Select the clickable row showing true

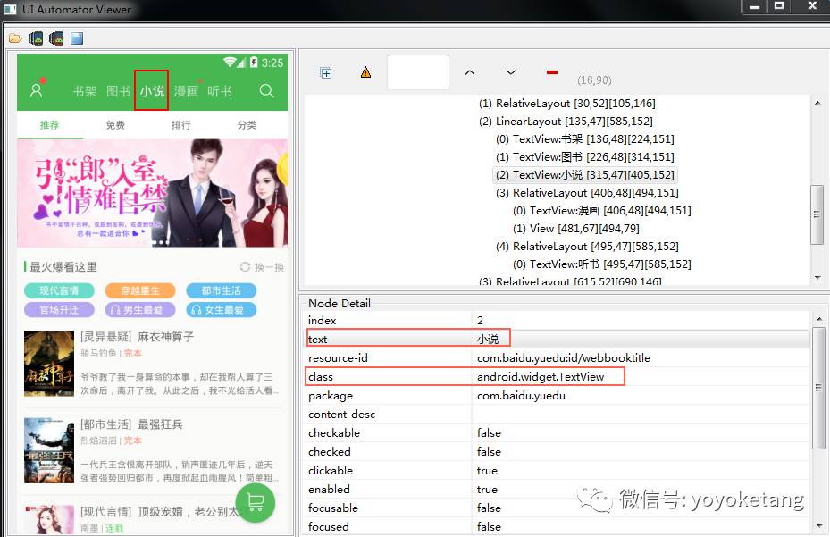(557, 470)
